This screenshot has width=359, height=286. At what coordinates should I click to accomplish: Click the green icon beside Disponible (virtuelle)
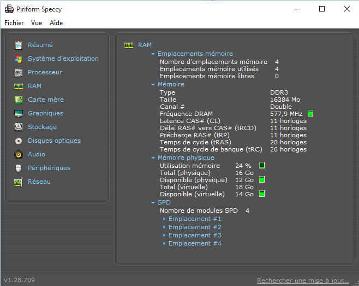pyautogui.click(x=262, y=194)
